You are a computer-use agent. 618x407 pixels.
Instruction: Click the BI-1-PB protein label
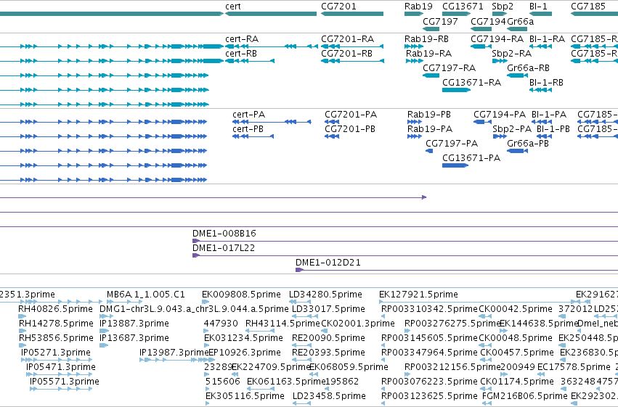tap(553, 129)
